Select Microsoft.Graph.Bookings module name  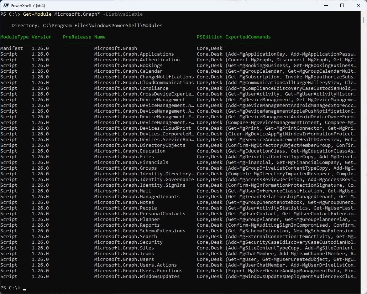tap(128, 65)
